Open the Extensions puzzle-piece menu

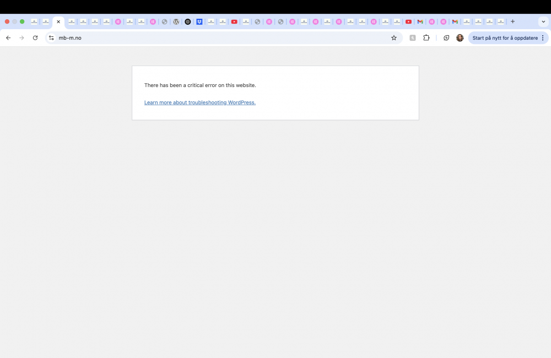426,38
